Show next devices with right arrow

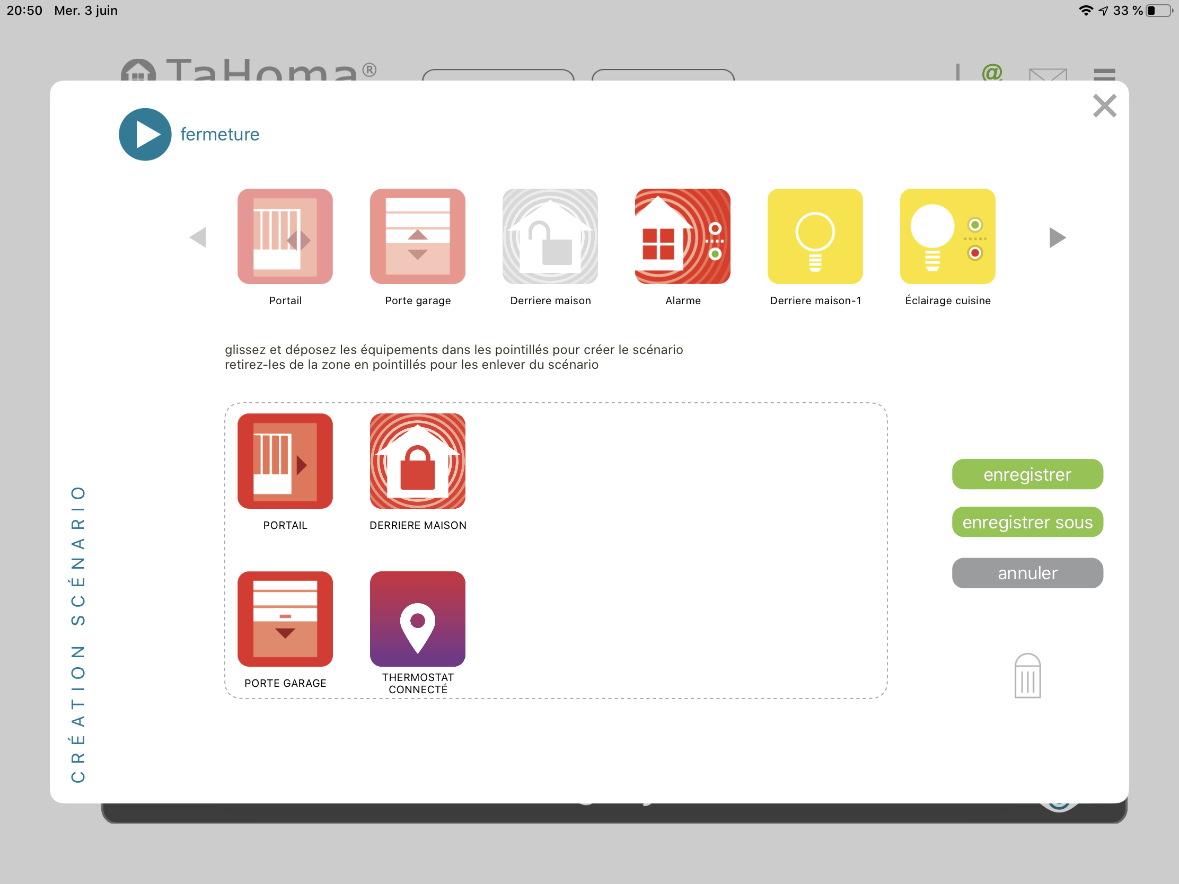1057,237
